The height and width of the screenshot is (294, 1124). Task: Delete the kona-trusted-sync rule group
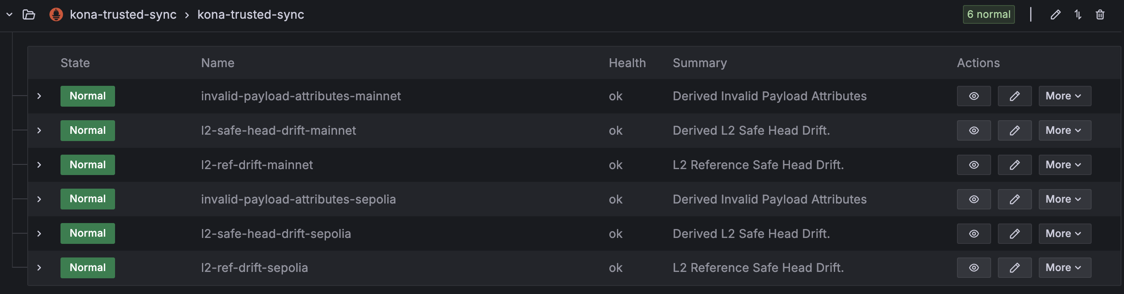[1100, 15]
